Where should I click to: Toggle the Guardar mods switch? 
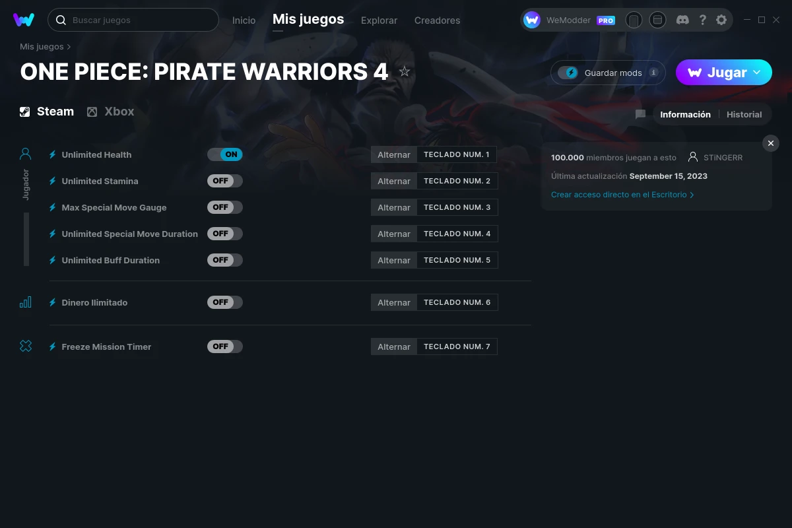(x=568, y=73)
